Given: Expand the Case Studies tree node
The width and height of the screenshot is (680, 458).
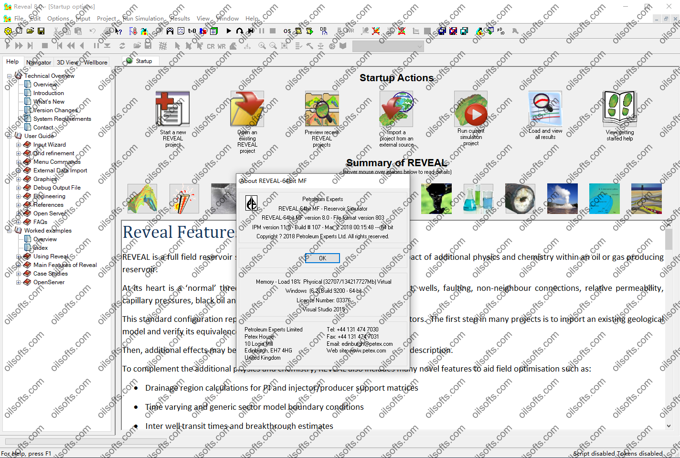Looking at the screenshot, I should coord(19,274).
